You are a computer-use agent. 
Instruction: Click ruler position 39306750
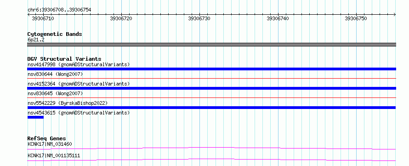[356, 18]
